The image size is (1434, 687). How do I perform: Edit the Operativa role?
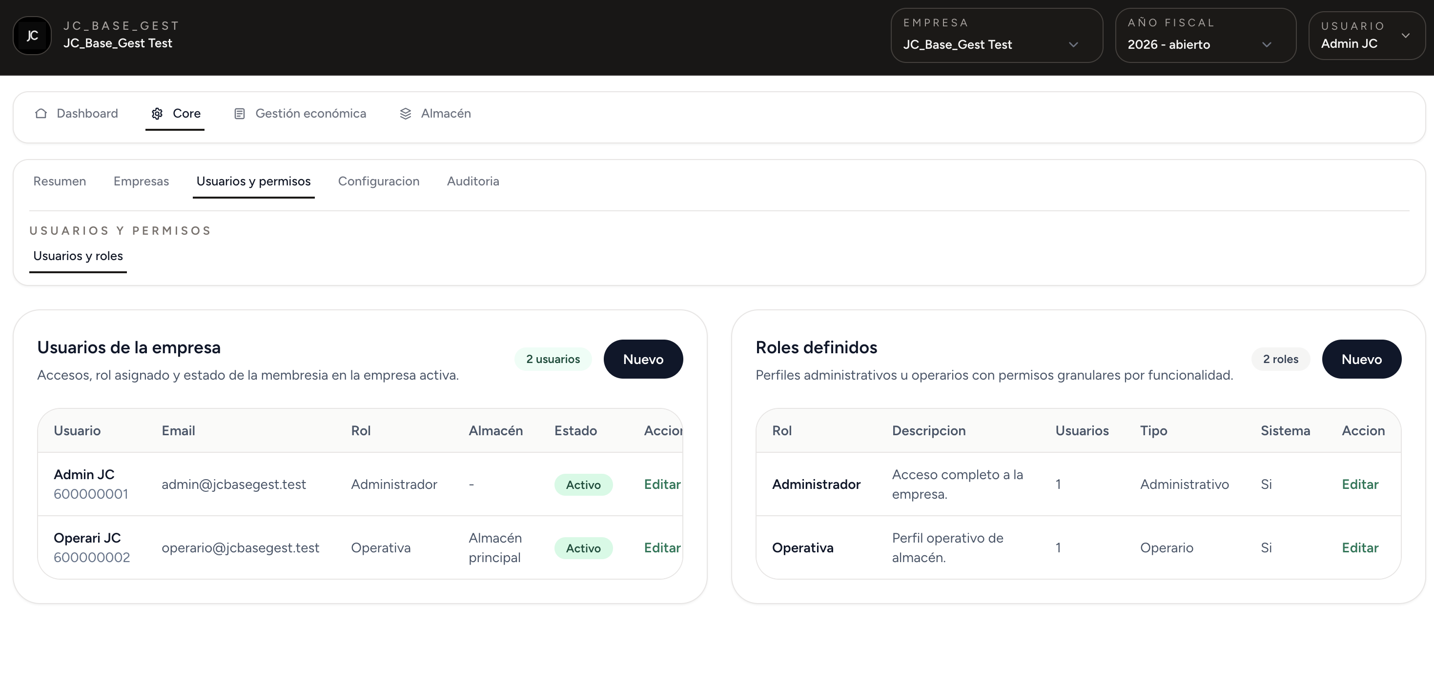coord(1360,548)
